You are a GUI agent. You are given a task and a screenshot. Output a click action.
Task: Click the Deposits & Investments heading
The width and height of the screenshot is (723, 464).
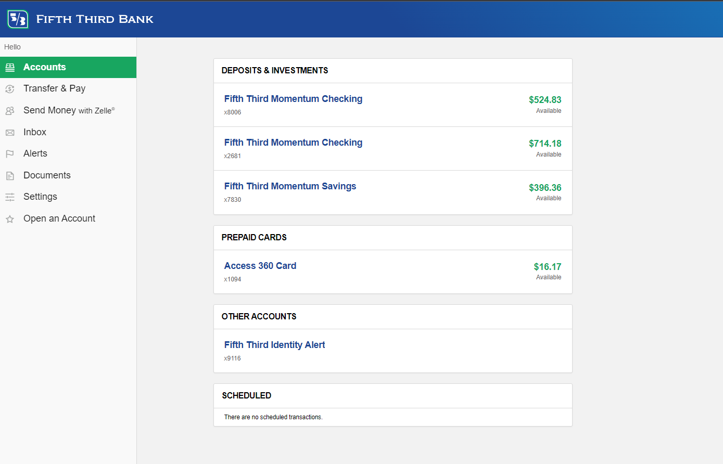point(275,71)
